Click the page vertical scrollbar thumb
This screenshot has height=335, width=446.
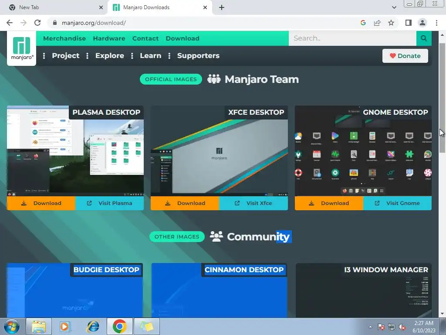click(x=442, y=98)
